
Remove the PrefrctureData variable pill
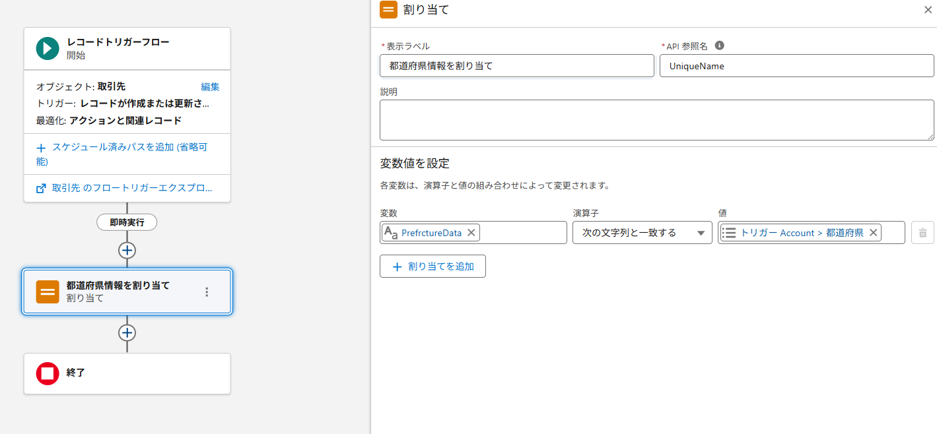(x=471, y=233)
